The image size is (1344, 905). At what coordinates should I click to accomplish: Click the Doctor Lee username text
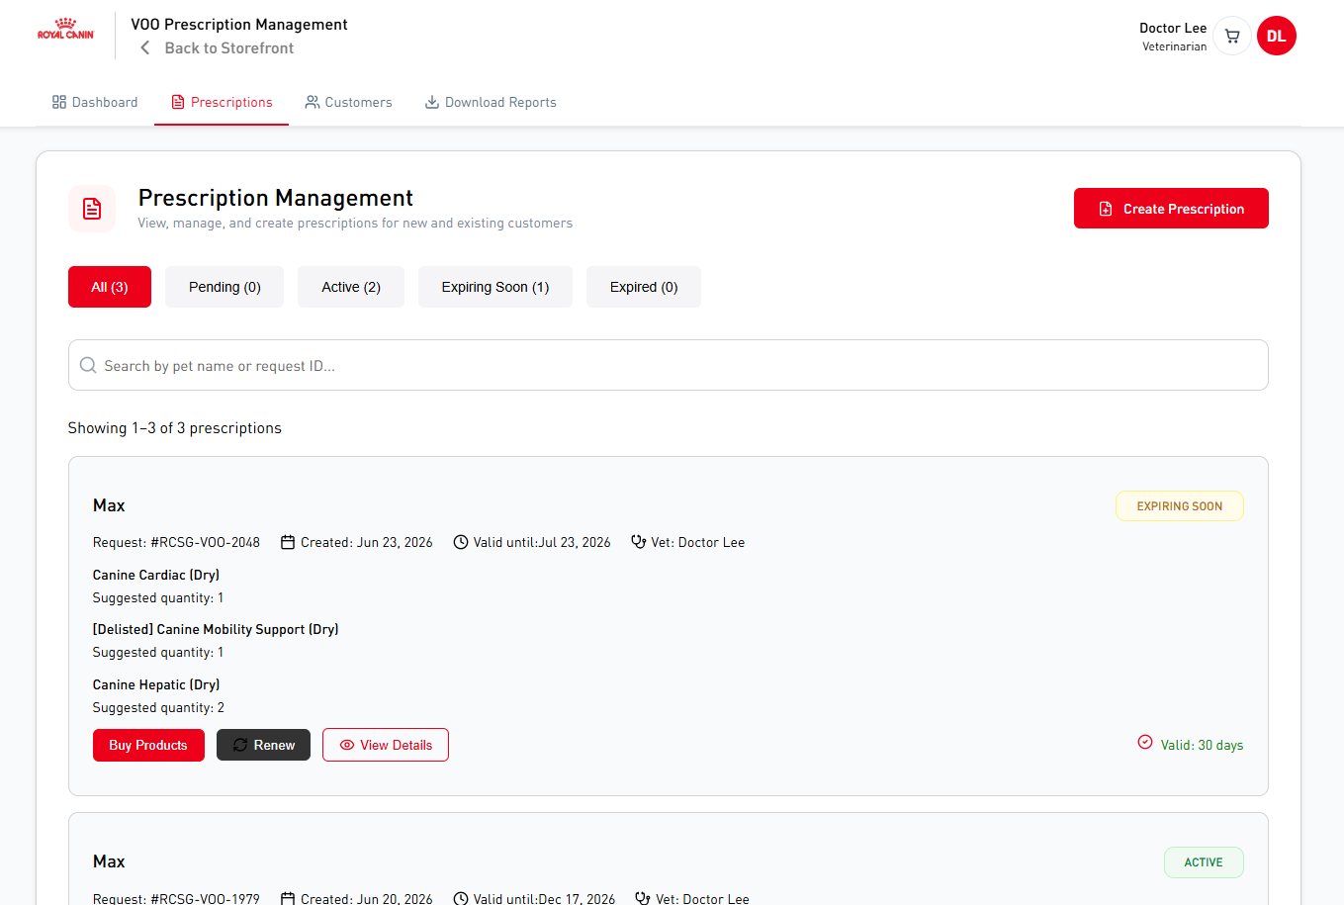point(1173,28)
